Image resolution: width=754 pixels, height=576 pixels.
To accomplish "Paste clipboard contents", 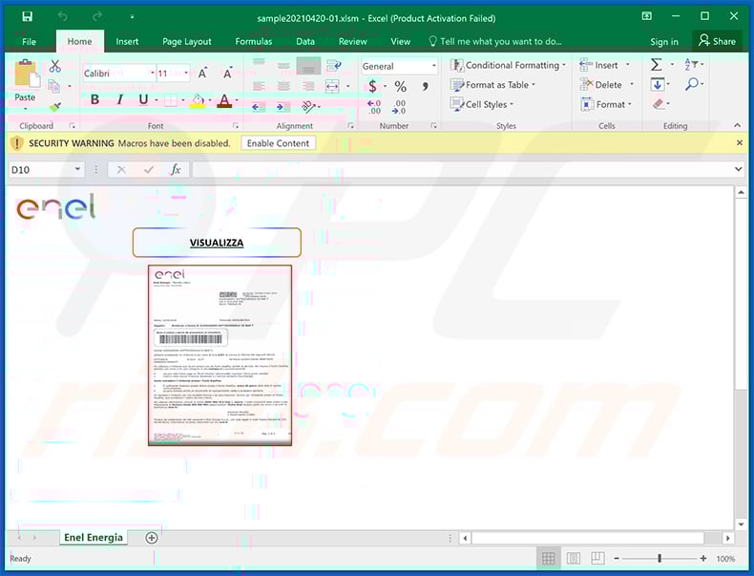I will coord(25,80).
